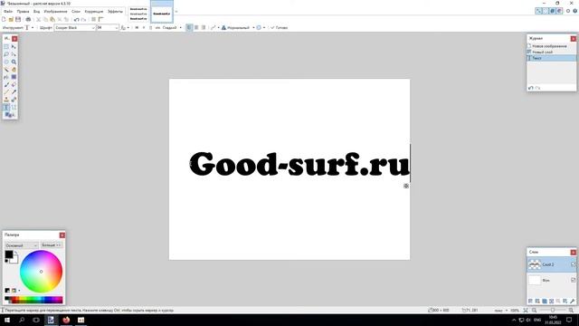The height and width of the screenshot is (326, 579).
Task: Open the Правка menu
Action: tap(23, 12)
